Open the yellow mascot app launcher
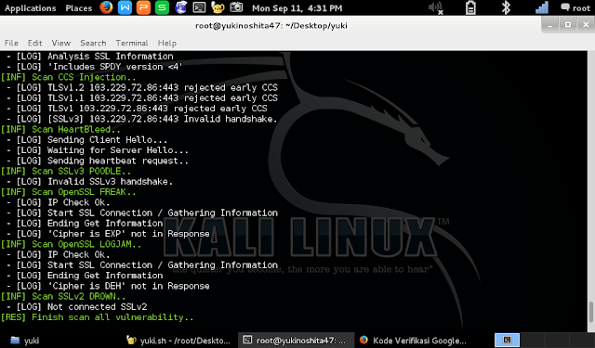The height and width of the screenshot is (348, 595). pos(218,7)
